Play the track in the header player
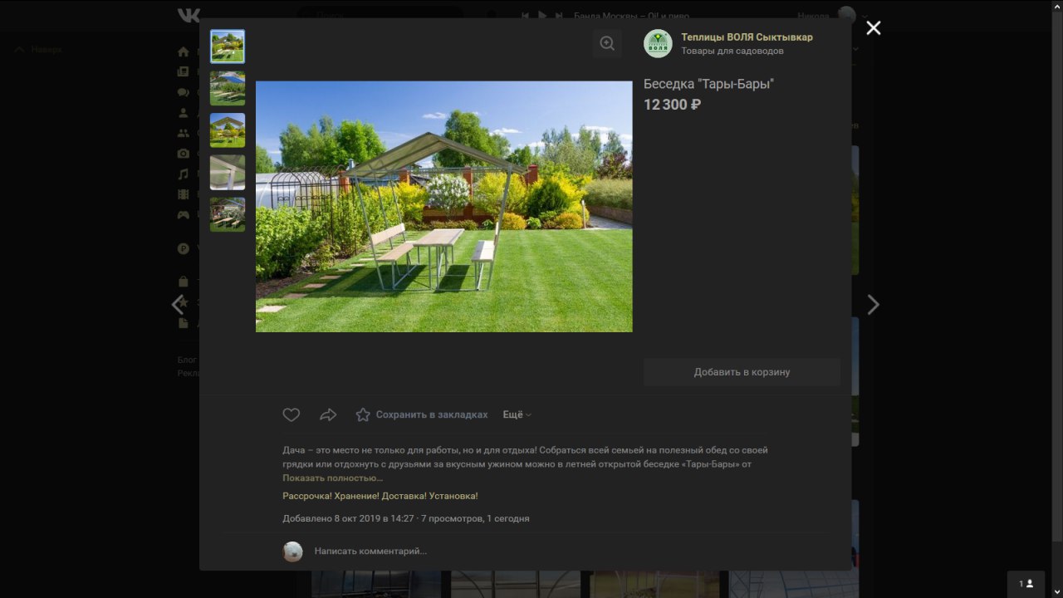The image size is (1063, 598). point(542,16)
